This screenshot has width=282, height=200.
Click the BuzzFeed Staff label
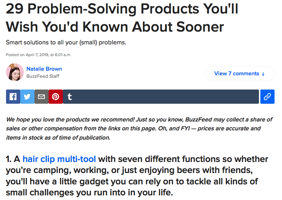(x=43, y=76)
